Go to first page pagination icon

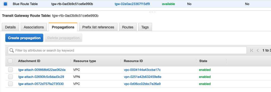point(252,51)
